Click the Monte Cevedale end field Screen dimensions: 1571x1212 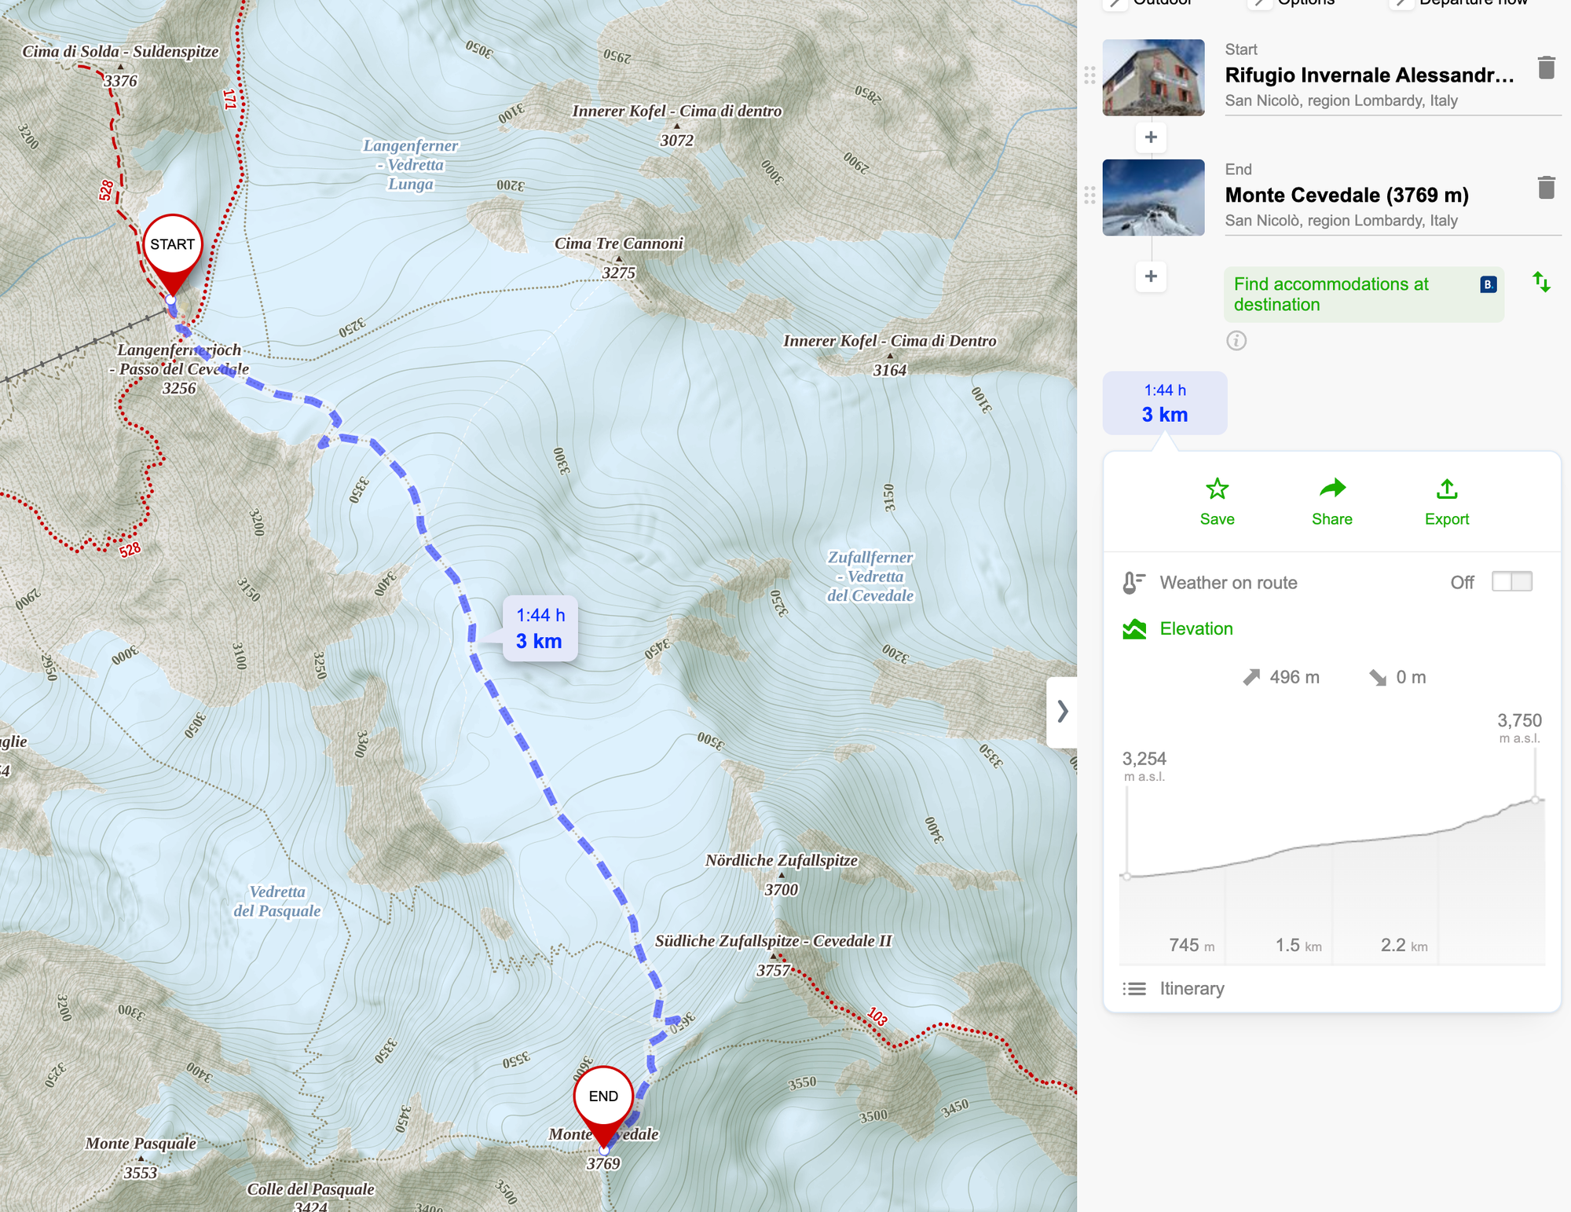[x=1346, y=195]
